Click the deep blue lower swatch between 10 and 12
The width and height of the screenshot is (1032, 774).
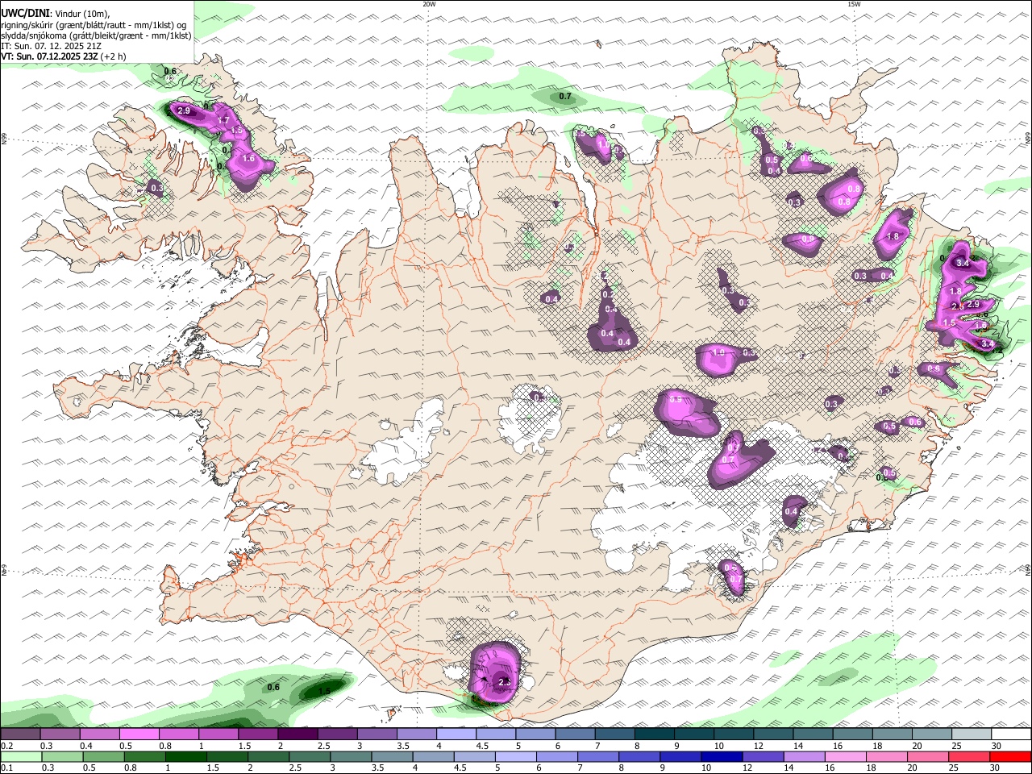pyautogui.click(x=721, y=757)
